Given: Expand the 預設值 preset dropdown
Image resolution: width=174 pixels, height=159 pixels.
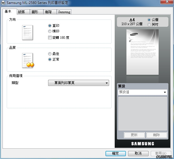Looking at the screenshot, I should [142, 92].
